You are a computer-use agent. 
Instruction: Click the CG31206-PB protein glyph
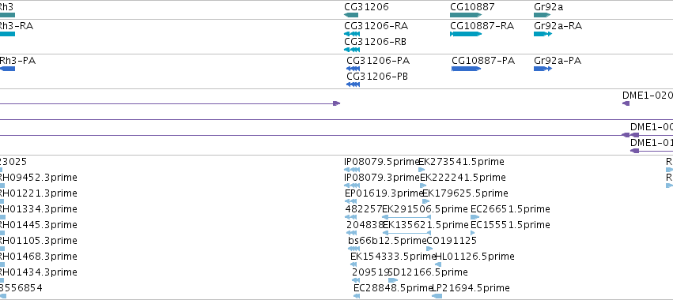(x=353, y=84)
